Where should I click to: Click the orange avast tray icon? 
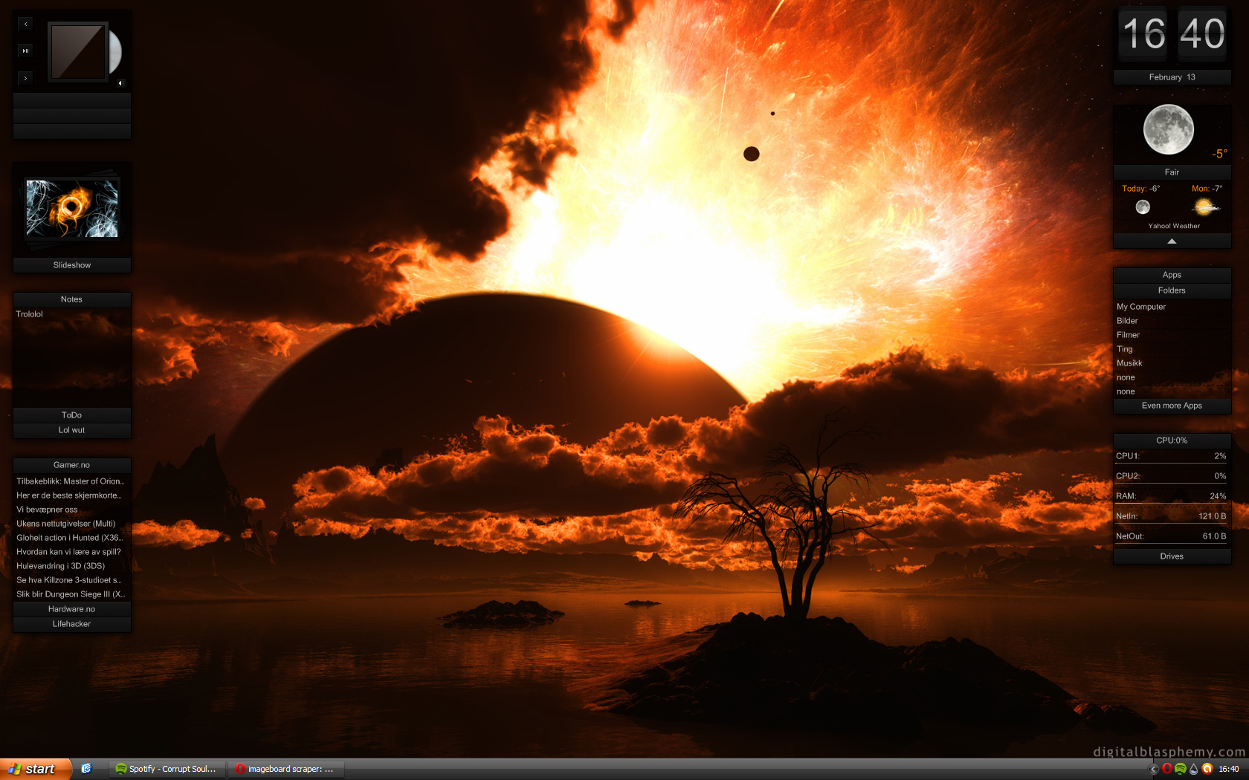(x=1207, y=769)
